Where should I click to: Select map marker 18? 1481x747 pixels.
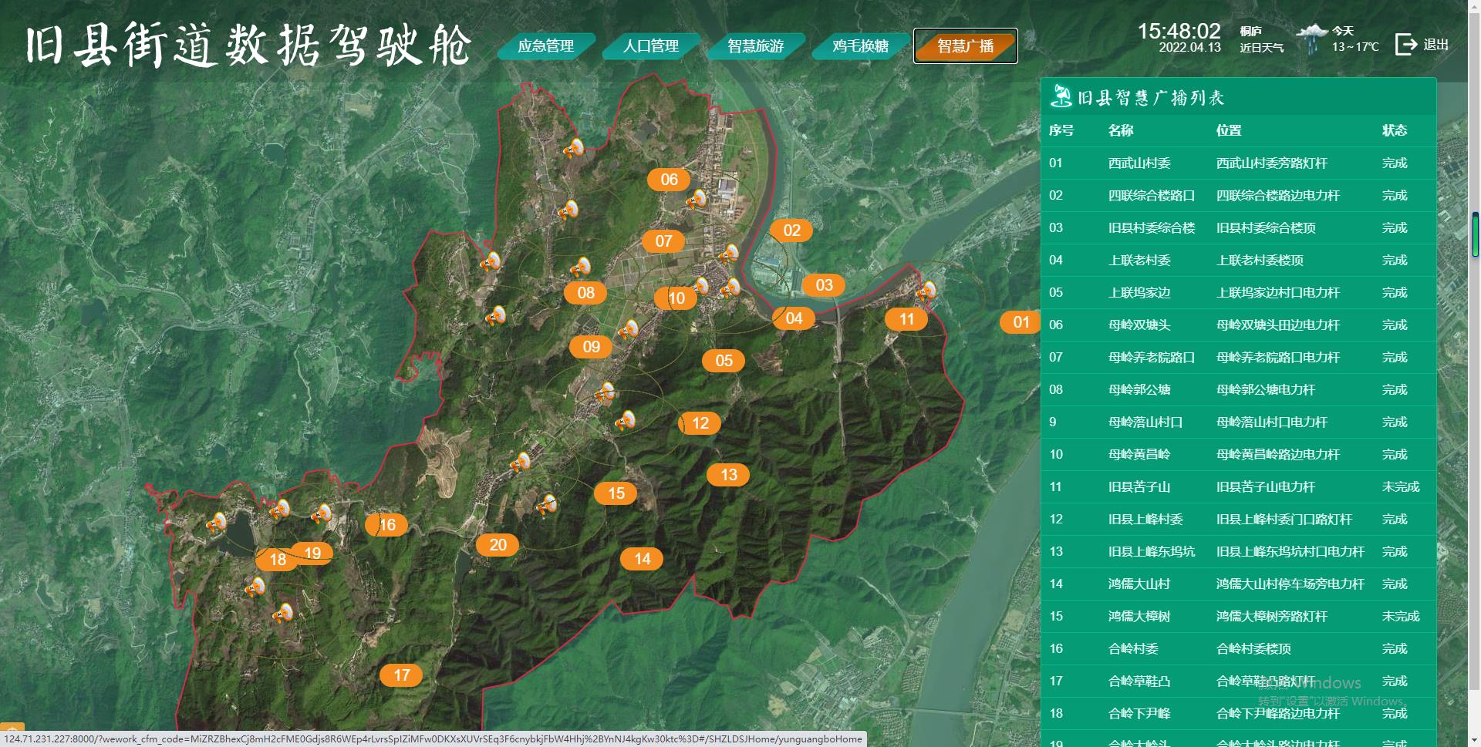tap(277, 560)
